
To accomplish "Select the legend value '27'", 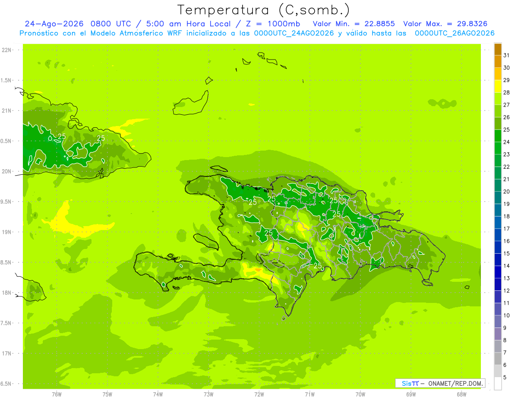I will (x=507, y=105).
